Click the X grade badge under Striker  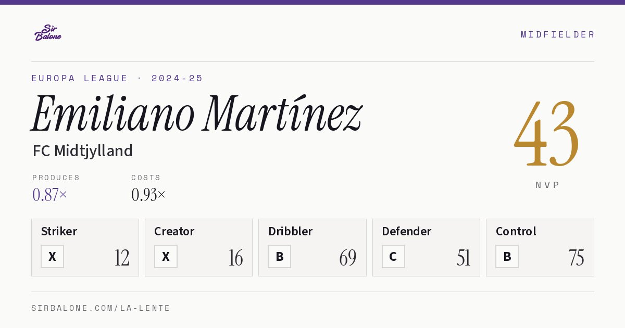coord(52,256)
